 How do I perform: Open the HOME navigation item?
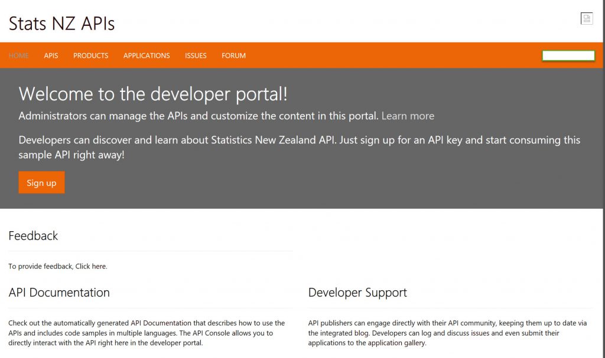click(19, 55)
